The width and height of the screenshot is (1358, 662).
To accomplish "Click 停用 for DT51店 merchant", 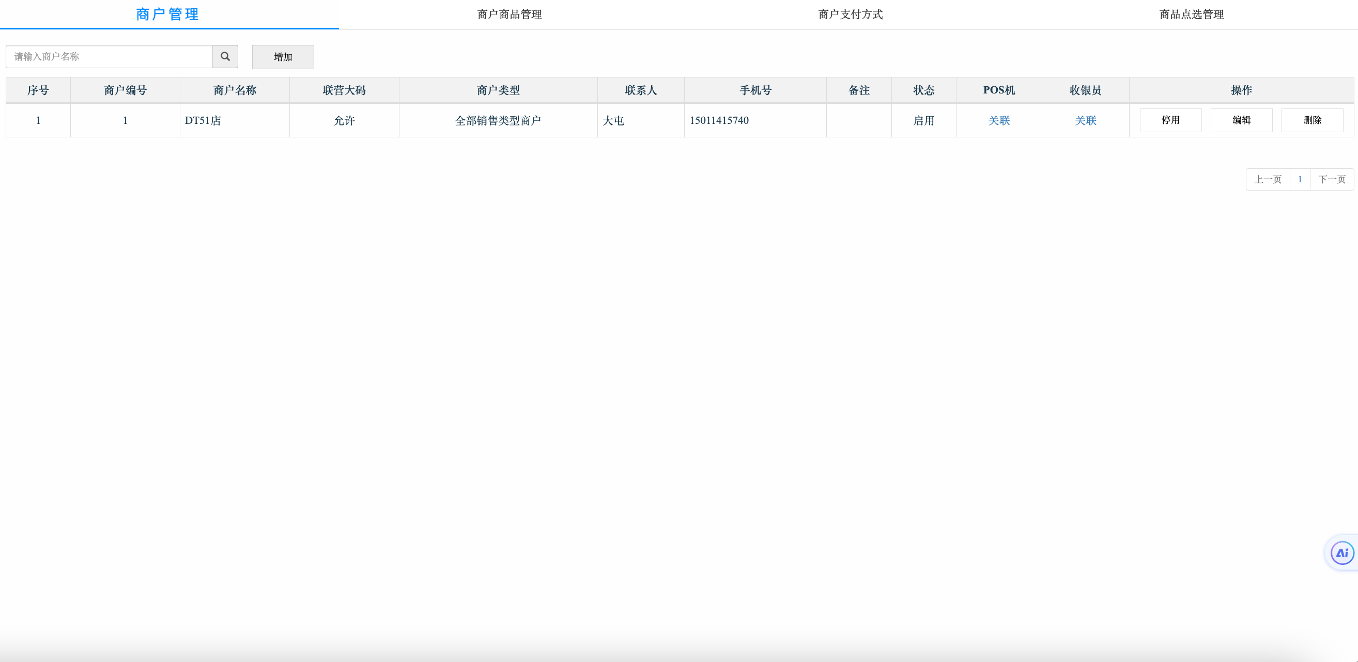I will point(1170,120).
